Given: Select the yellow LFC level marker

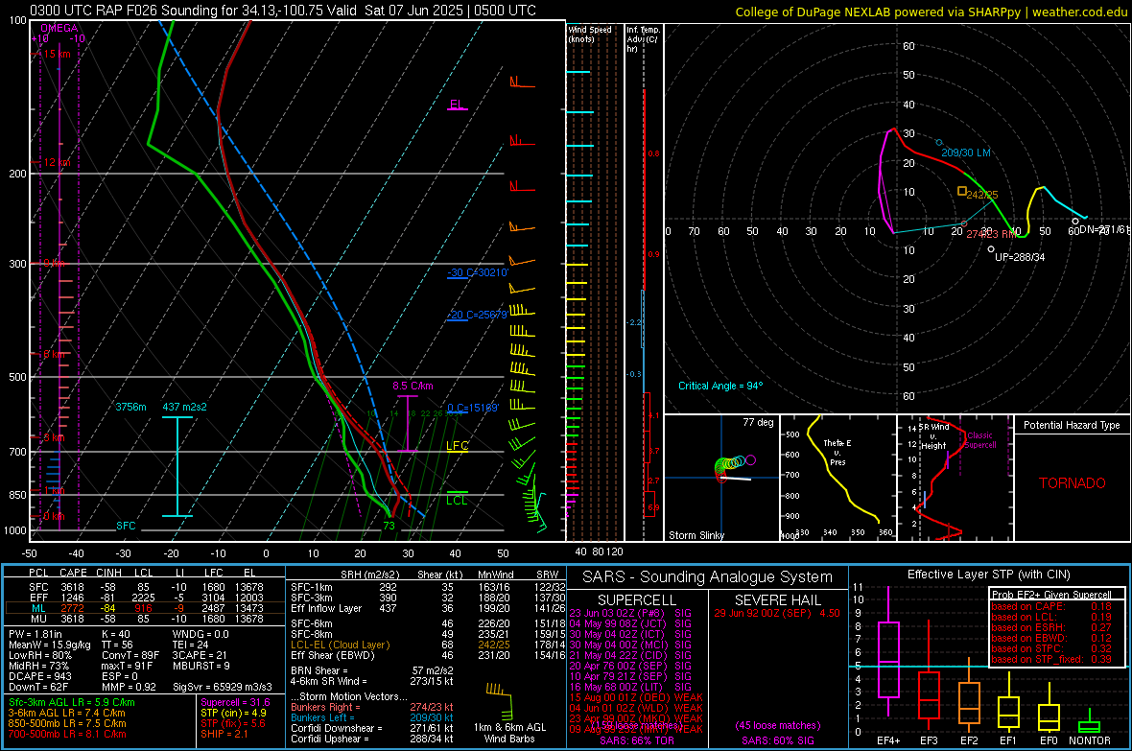Looking at the screenshot, I should (457, 446).
